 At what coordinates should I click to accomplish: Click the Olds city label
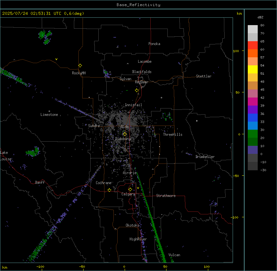(125, 127)
